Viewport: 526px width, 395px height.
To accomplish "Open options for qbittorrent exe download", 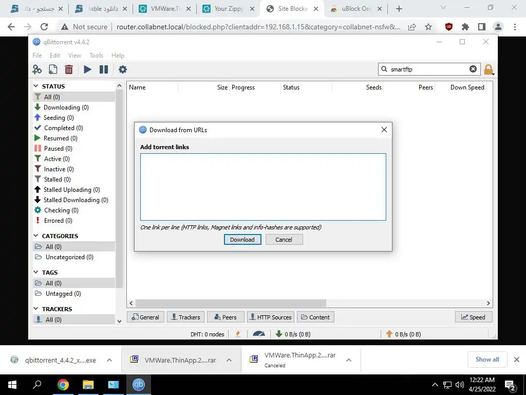I will pos(109,360).
